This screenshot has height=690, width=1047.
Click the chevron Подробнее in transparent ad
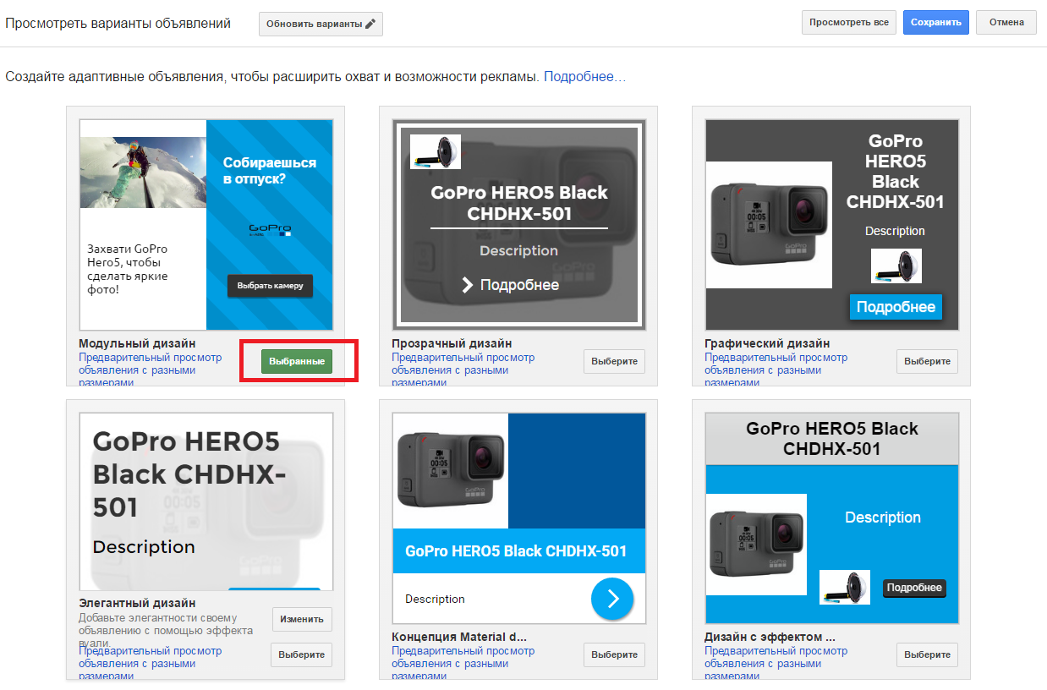click(x=511, y=285)
